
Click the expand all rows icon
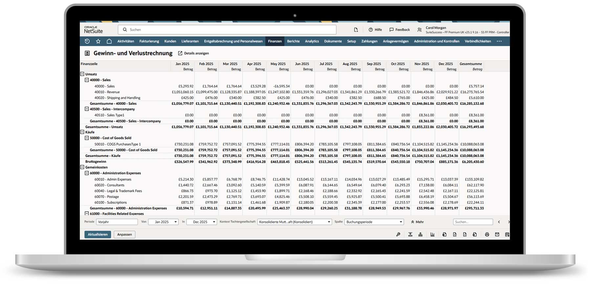click(410, 234)
